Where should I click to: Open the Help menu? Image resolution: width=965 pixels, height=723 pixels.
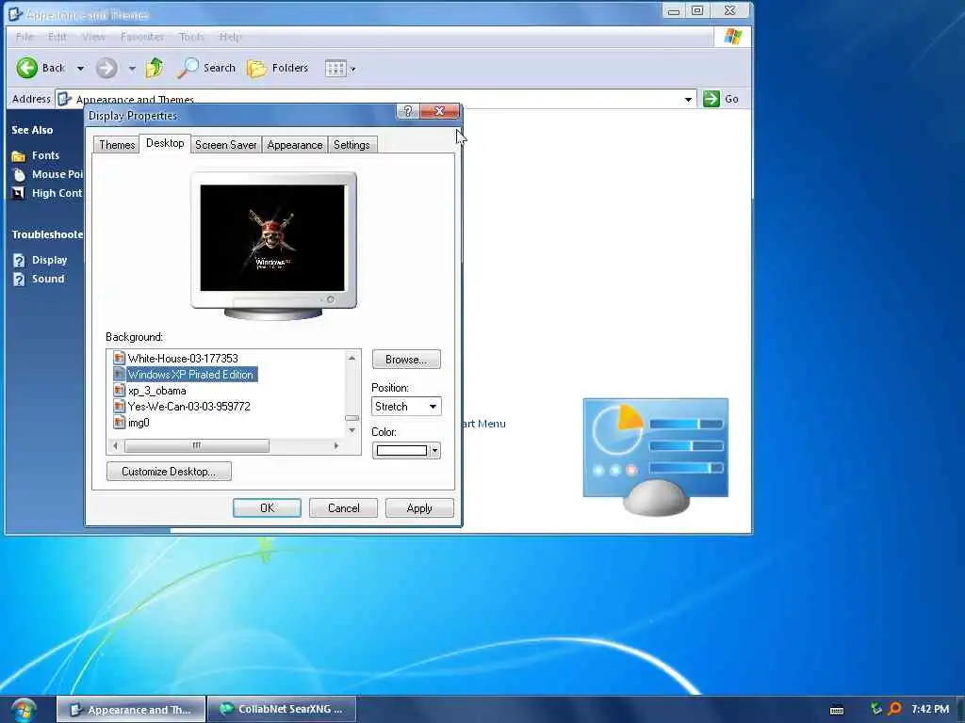pyautogui.click(x=231, y=37)
